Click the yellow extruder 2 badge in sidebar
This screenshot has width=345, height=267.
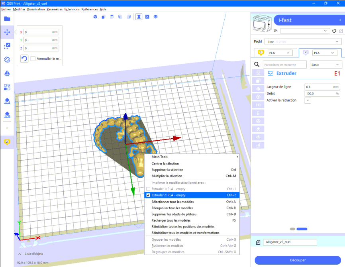(x=7, y=142)
